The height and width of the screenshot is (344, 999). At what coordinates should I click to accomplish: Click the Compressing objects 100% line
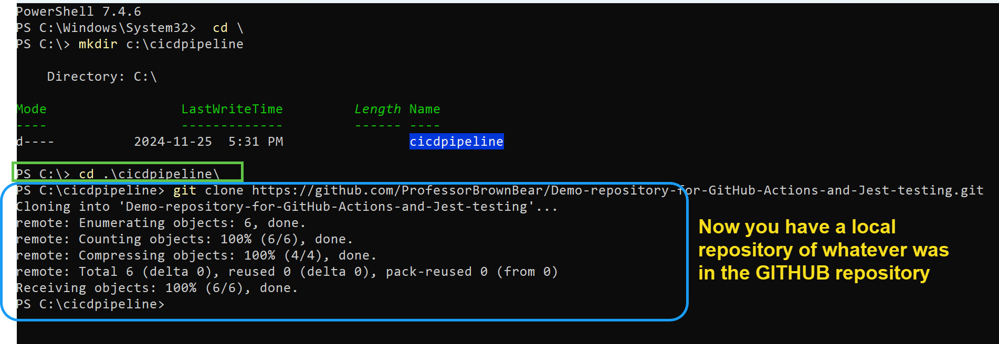pyautogui.click(x=196, y=255)
